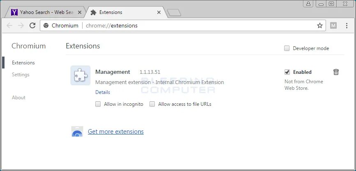This screenshot has width=356, height=171.
Task: Close the Extensions tab
Action: [x=159, y=12]
